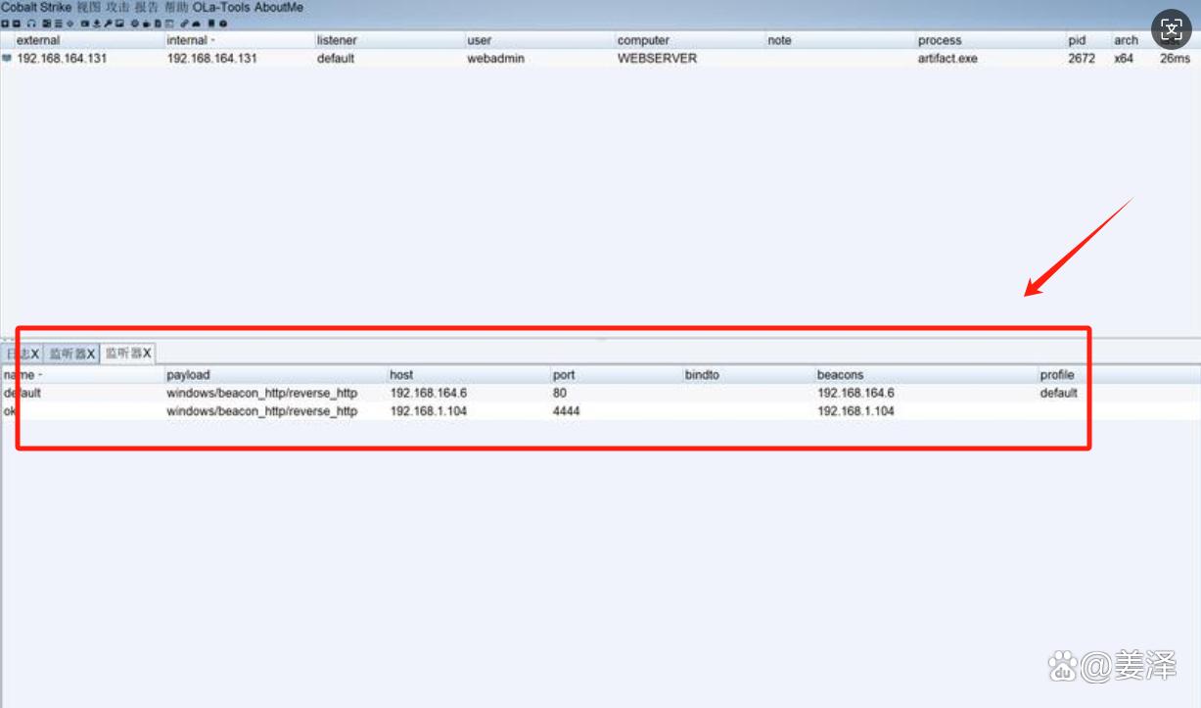Screen dimensions: 1201x708
Task: Click the host a file link toolbar icon
Action: point(184,24)
